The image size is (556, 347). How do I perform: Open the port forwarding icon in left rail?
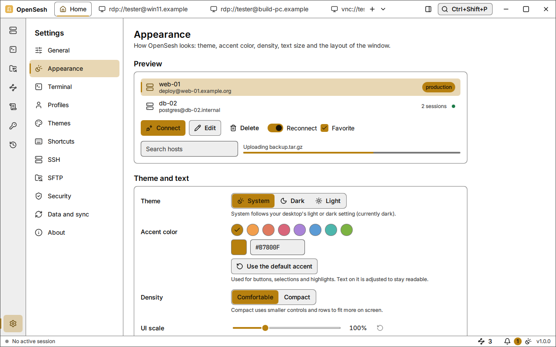(13, 88)
